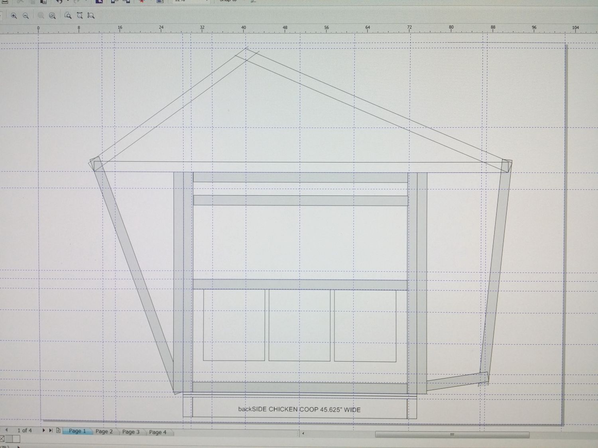This screenshot has width=598, height=448.
Task: Jump to the last page arrow
Action: (x=51, y=430)
